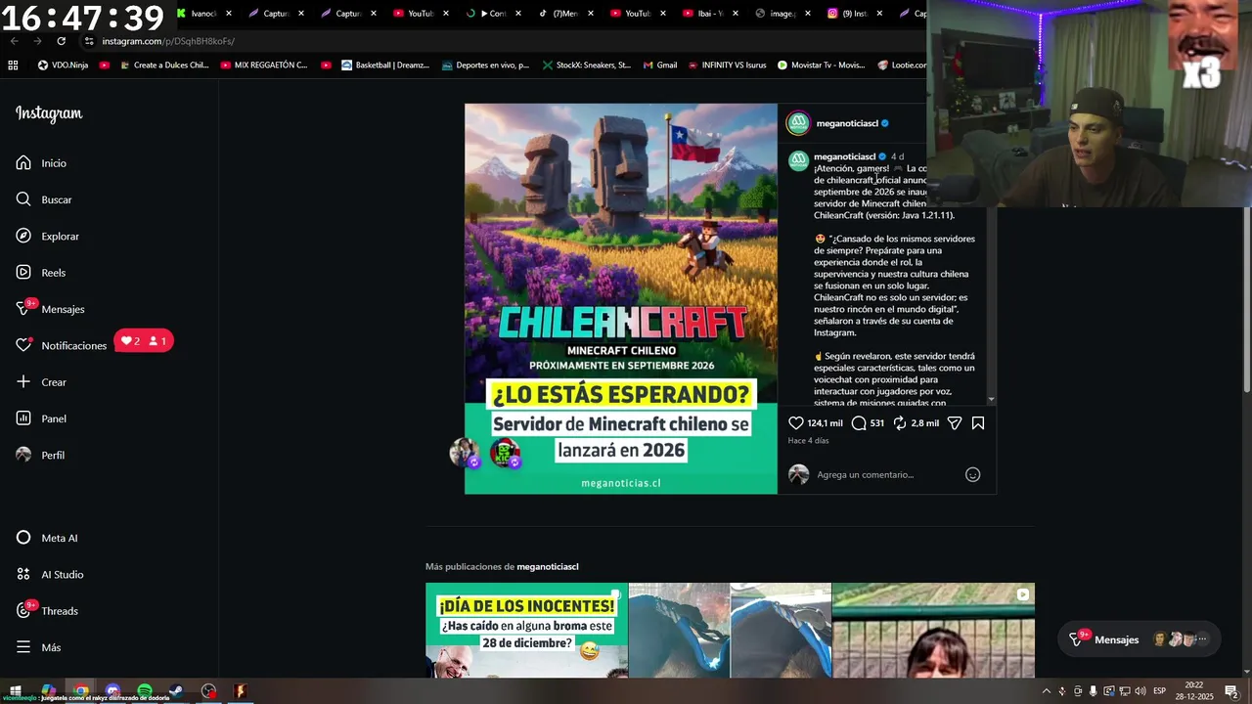Image resolution: width=1252 pixels, height=704 pixels.
Task: Go to Inicio in sidebar
Action: (41, 163)
